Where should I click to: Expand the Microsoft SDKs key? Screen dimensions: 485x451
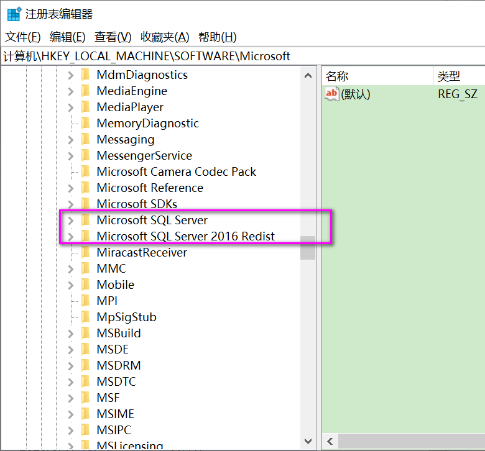click(x=71, y=204)
